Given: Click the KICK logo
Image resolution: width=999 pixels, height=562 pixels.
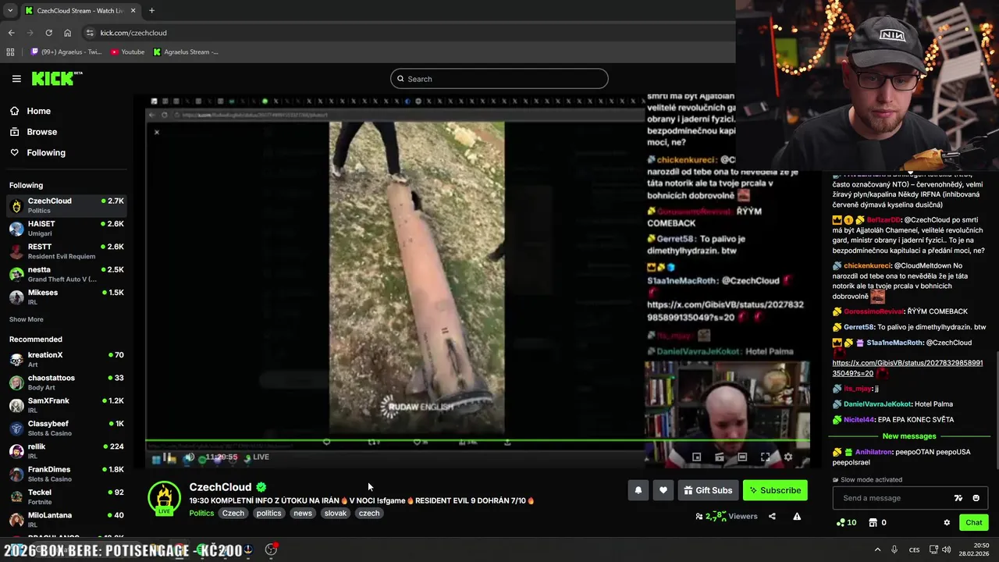Looking at the screenshot, I should click(57, 79).
